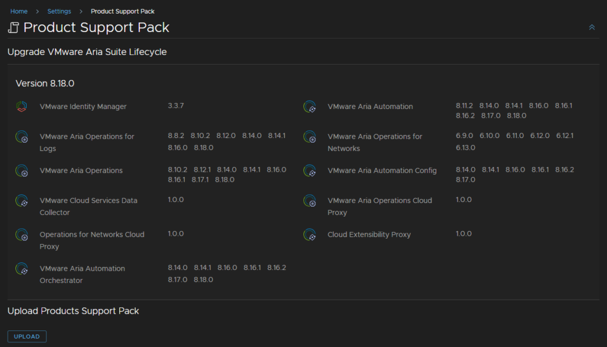Click the 'VMware Aria Operations for Networks' label
Screen dimensions: 607x347
click(x=375, y=142)
